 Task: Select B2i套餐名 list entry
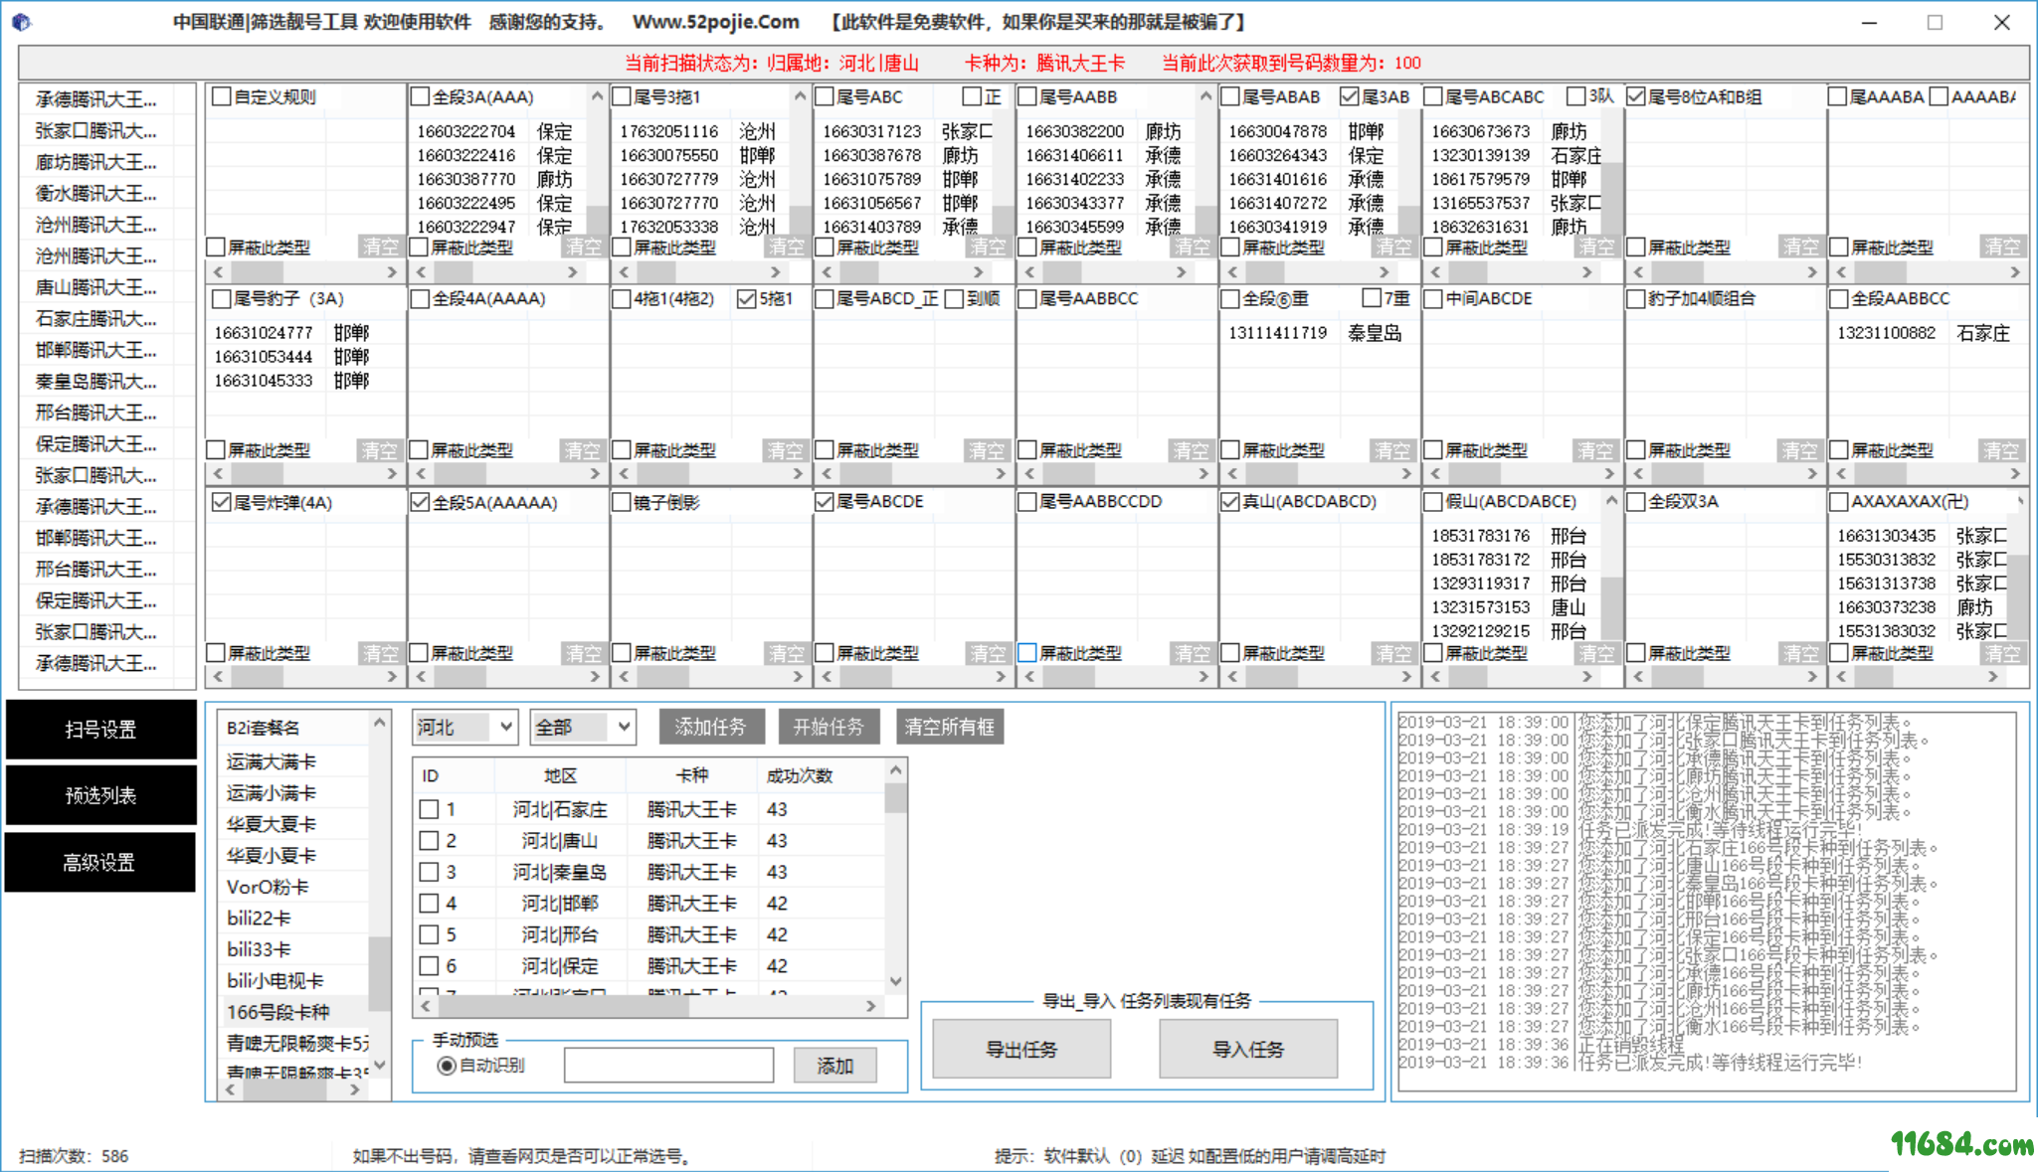tap(294, 728)
